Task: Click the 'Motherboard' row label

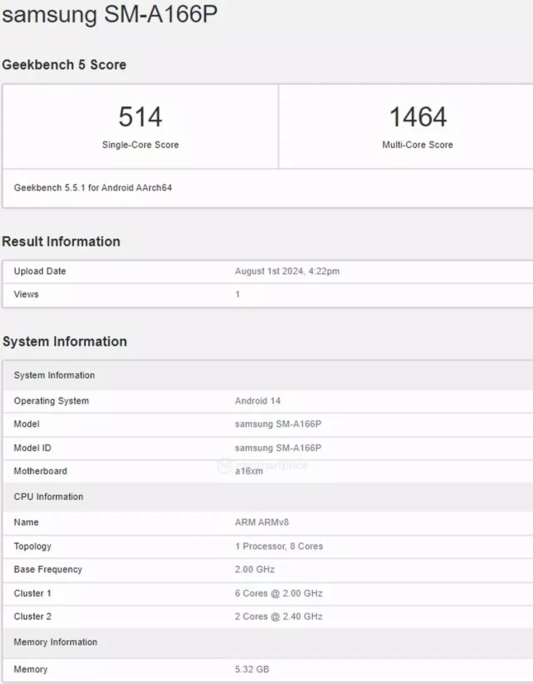Action: coord(40,471)
